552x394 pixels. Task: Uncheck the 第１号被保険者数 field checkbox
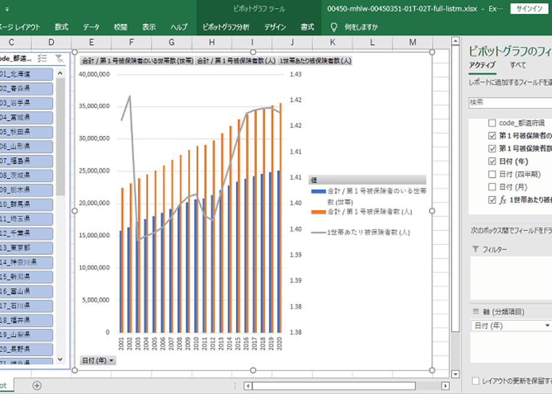(x=492, y=149)
